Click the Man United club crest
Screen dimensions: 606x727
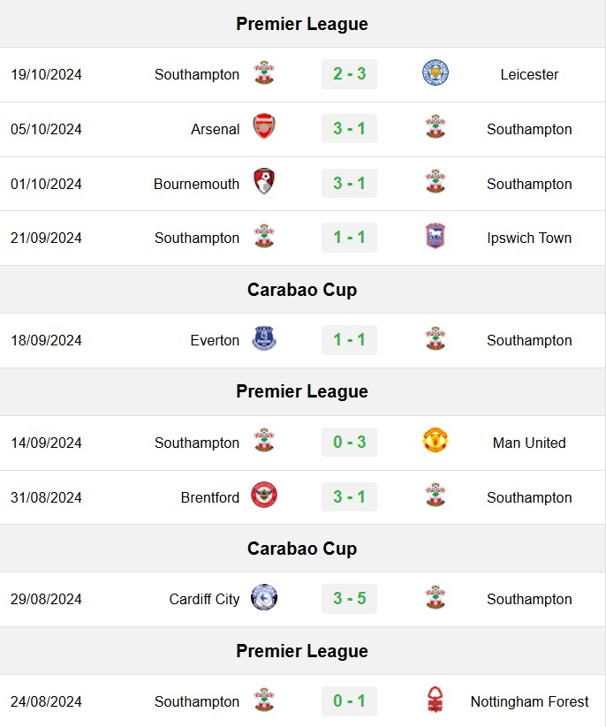tap(436, 441)
